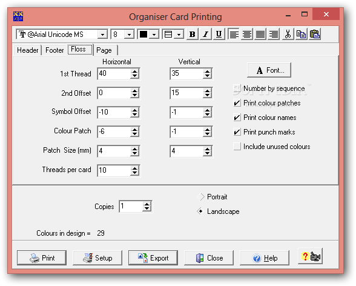Adjust 1st Thread horizontal spinner

pyautogui.click(x=135, y=73)
